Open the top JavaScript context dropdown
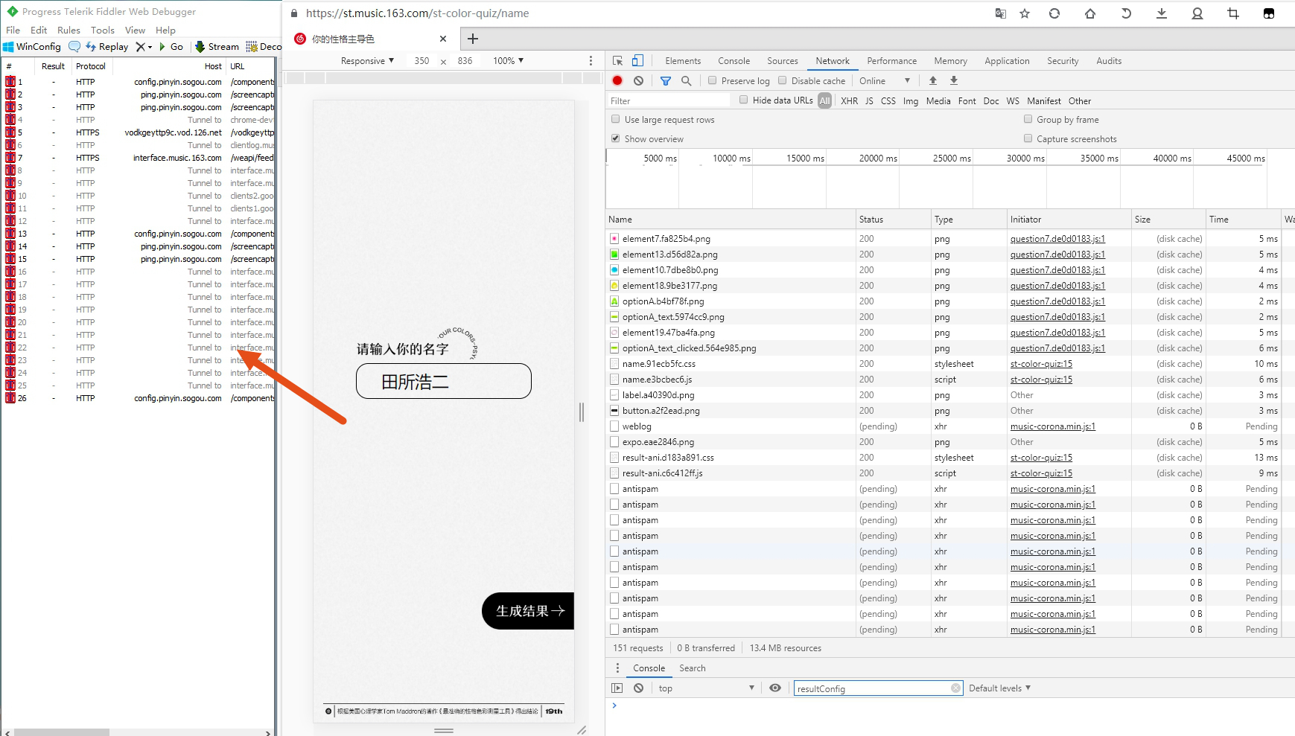1295x736 pixels. [706, 688]
